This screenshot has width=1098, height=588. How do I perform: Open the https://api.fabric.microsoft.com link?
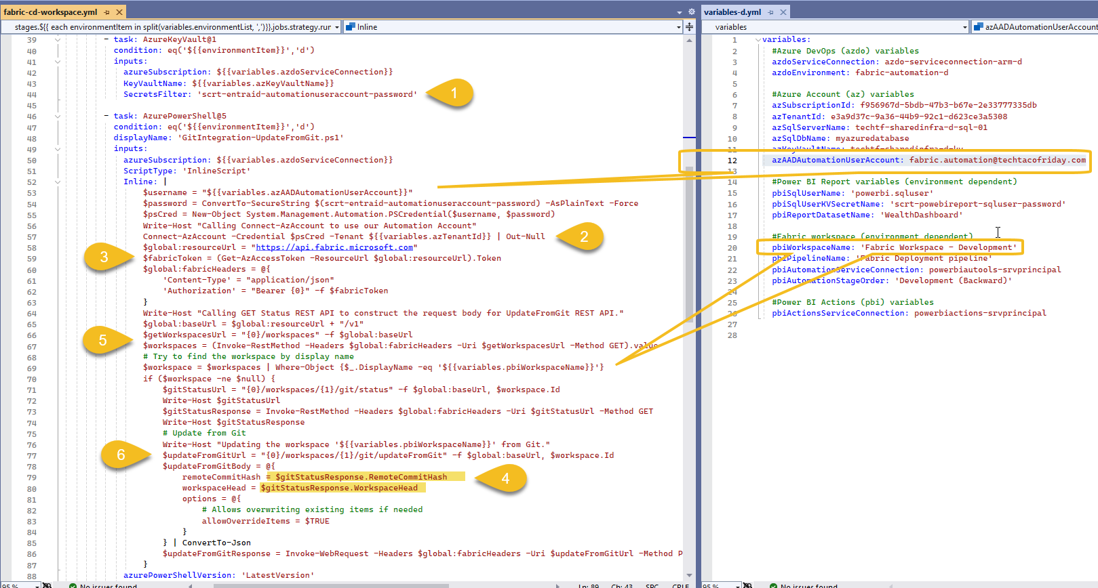pos(334,247)
